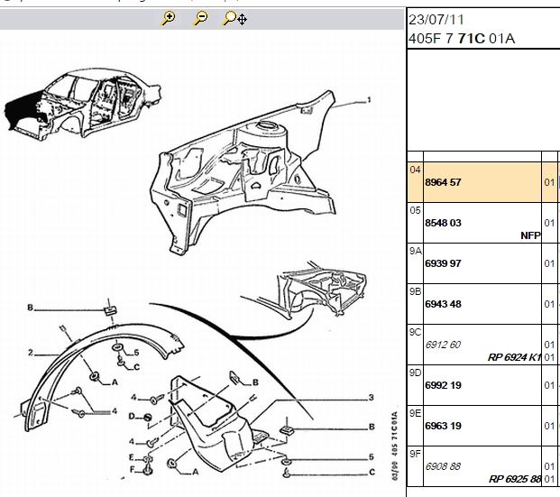560x497 pixels.
Task: Click row code 9D in parts table
Action: pos(416,373)
